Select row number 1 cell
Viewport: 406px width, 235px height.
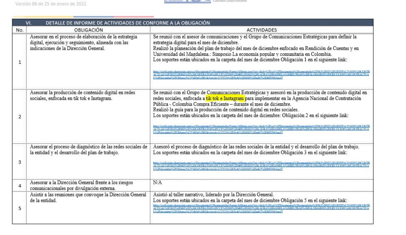20,62
